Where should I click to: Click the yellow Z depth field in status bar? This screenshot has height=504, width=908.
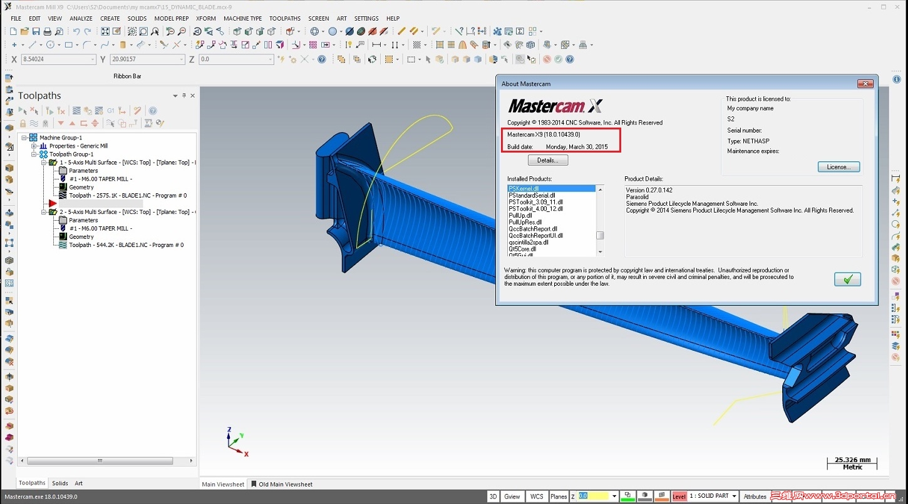pyautogui.click(x=593, y=496)
